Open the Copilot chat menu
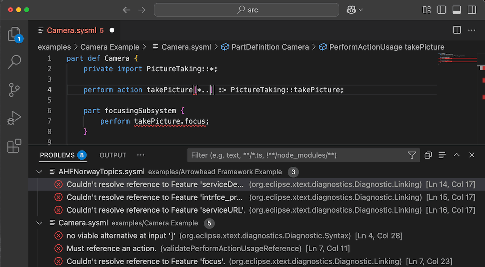The height and width of the screenshot is (267, 485). point(354,10)
